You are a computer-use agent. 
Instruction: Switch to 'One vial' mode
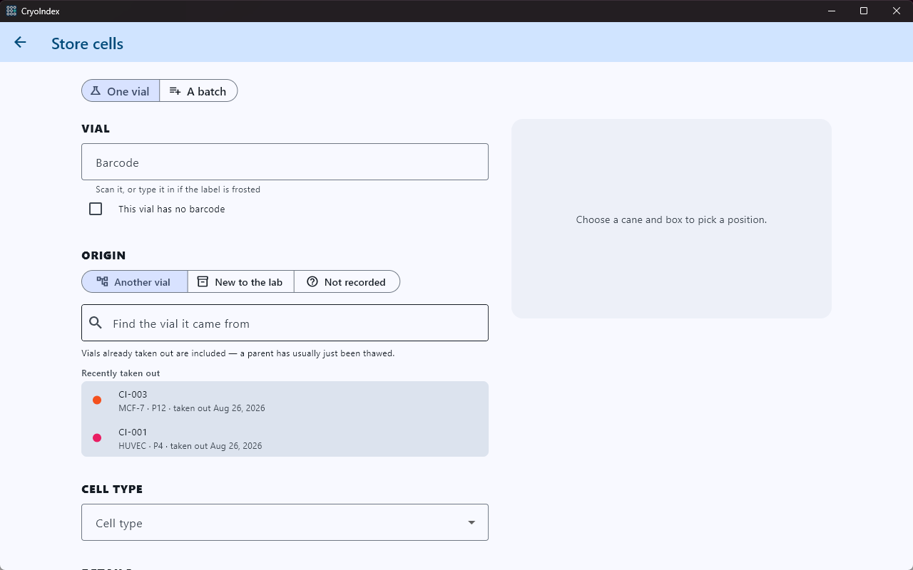click(121, 91)
